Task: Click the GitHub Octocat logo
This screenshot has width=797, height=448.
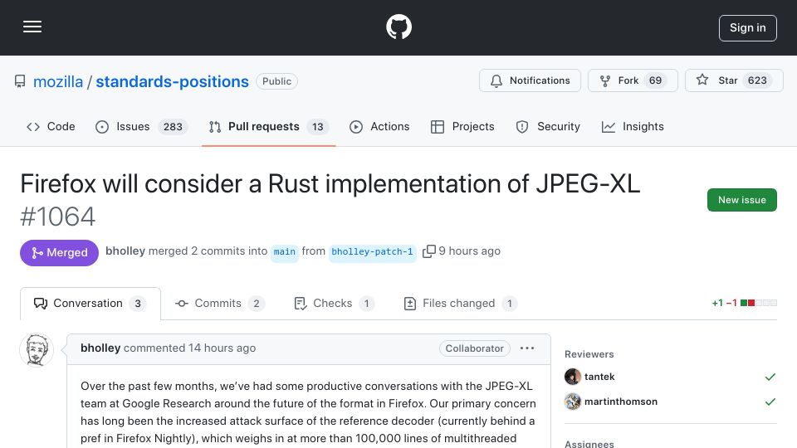Action: (x=398, y=27)
